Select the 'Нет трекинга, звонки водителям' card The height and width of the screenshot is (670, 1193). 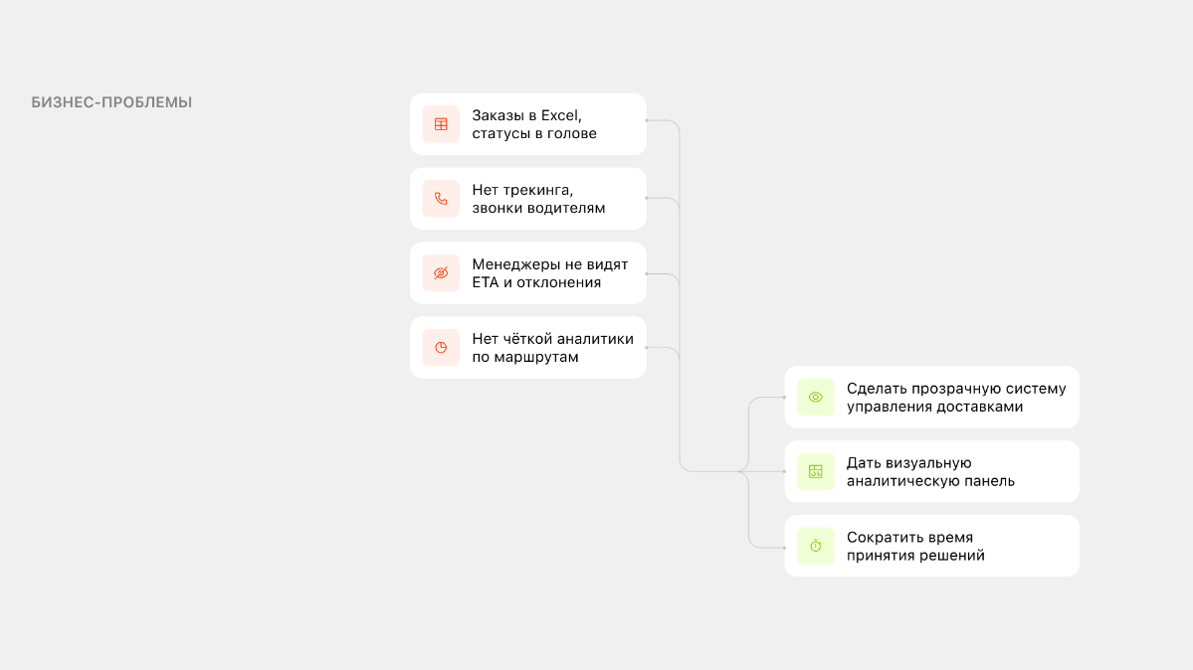click(x=528, y=199)
